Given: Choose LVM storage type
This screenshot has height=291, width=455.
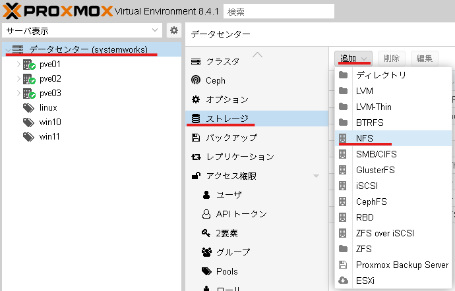Looking at the screenshot, I should 393,91.
